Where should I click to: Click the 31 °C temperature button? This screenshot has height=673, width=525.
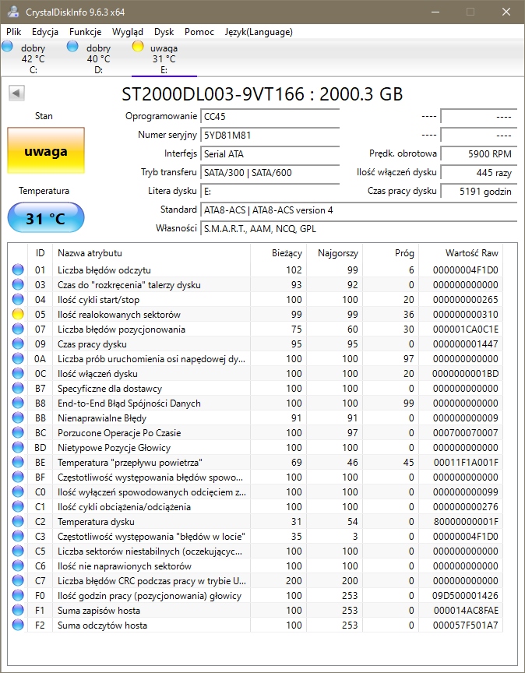(45, 218)
